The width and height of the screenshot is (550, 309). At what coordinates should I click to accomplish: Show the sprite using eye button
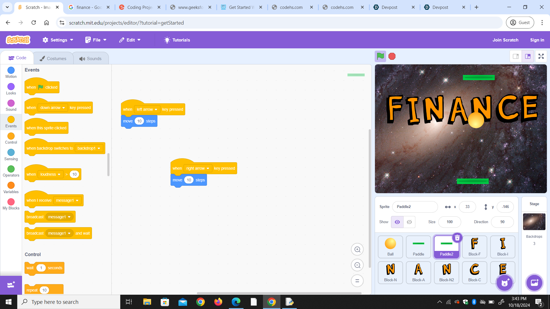click(x=397, y=222)
